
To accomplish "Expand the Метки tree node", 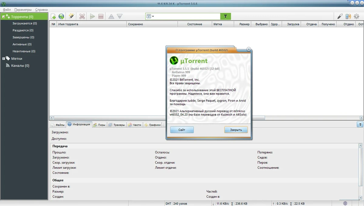I will [3, 59].
